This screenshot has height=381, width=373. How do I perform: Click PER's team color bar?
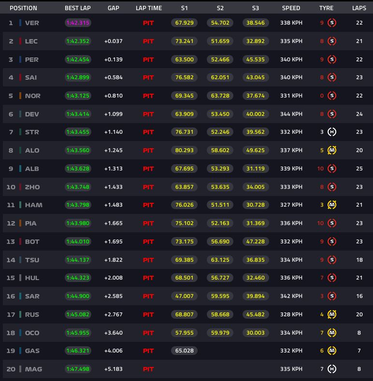tap(20, 59)
